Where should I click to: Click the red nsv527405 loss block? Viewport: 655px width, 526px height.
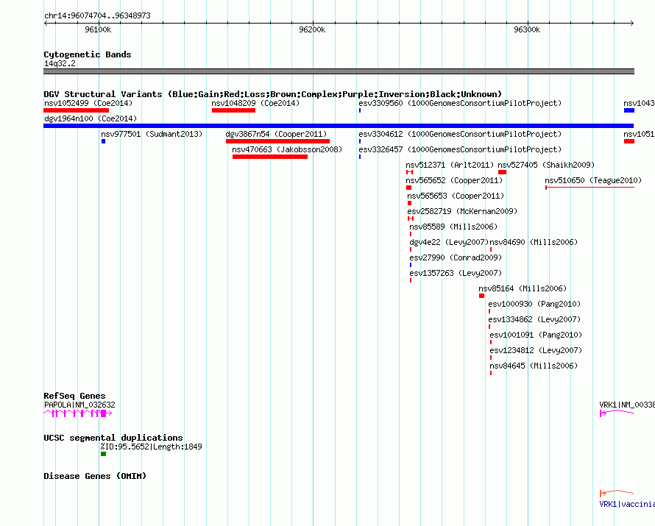502,172
